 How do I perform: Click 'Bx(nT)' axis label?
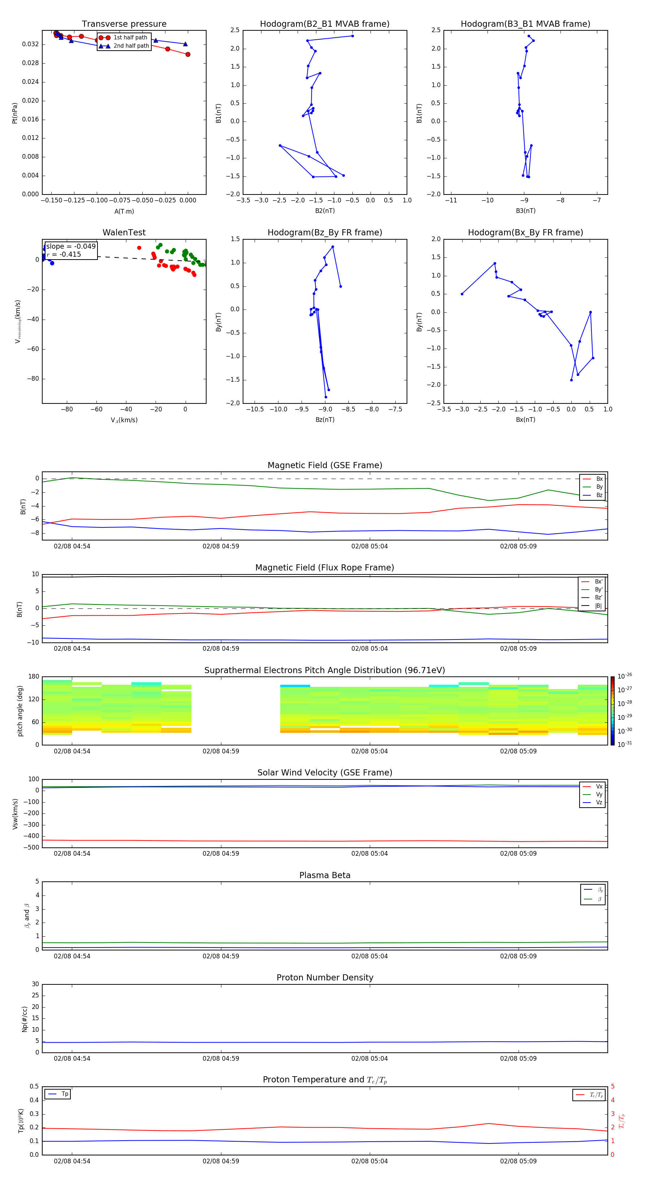point(525,420)
